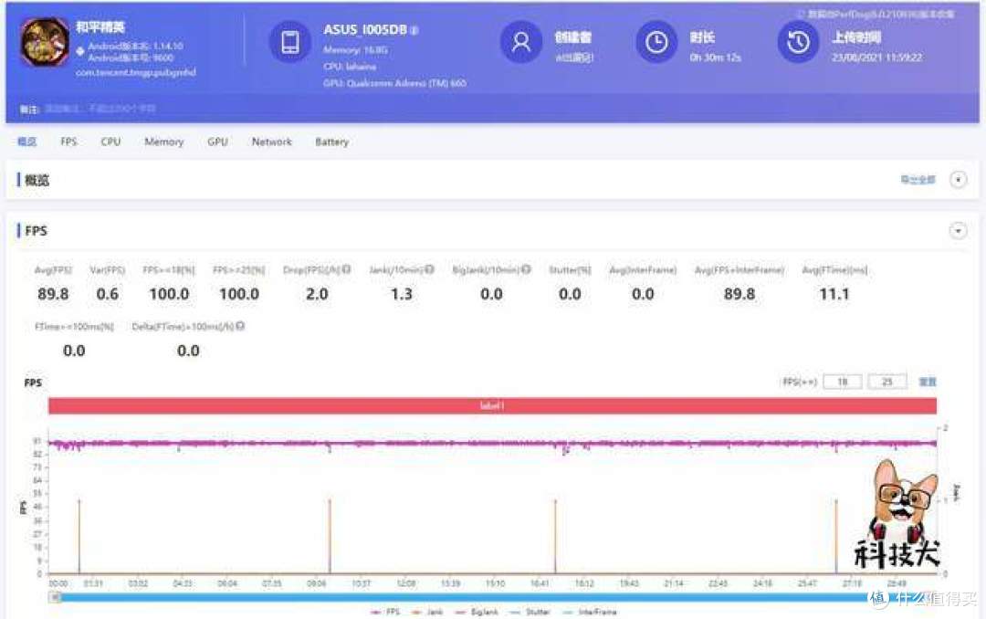Click the game app avatar icon

coord(44,41)
